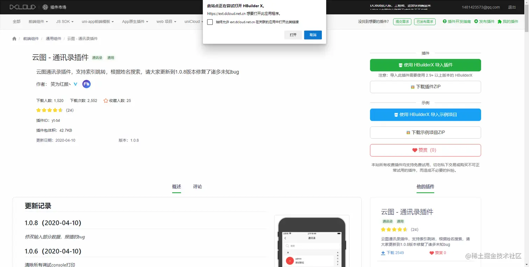
Task: Click the back chevron in the phone preview
Action: [x=285, y=238]
